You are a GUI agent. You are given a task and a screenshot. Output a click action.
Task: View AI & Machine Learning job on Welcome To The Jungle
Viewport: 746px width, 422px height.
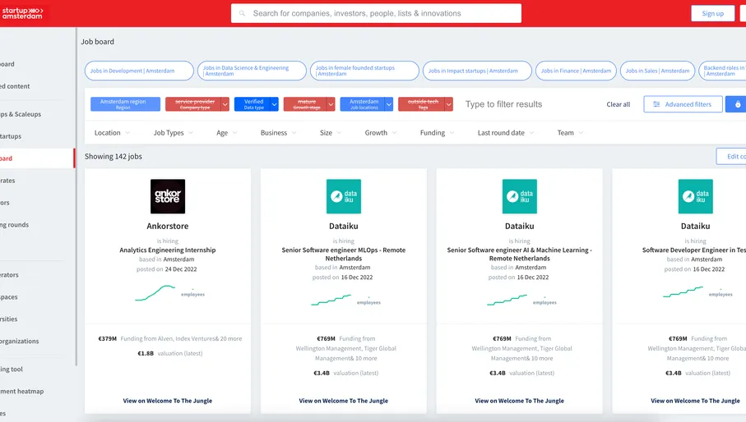pos(520,401)
